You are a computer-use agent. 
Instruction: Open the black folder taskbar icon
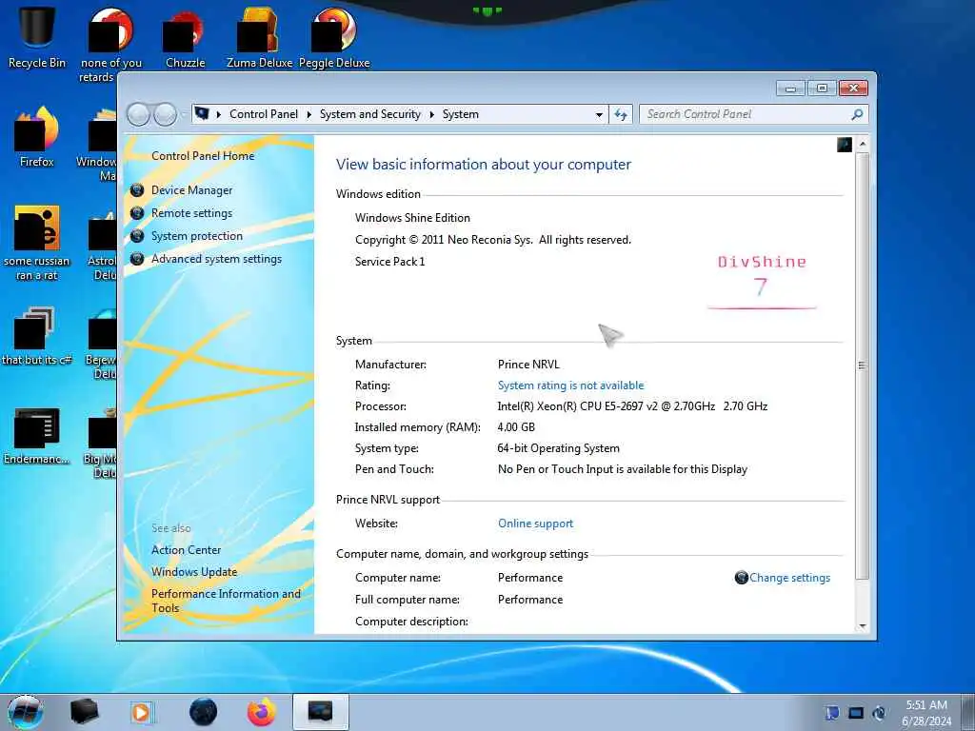coord(84,712)
